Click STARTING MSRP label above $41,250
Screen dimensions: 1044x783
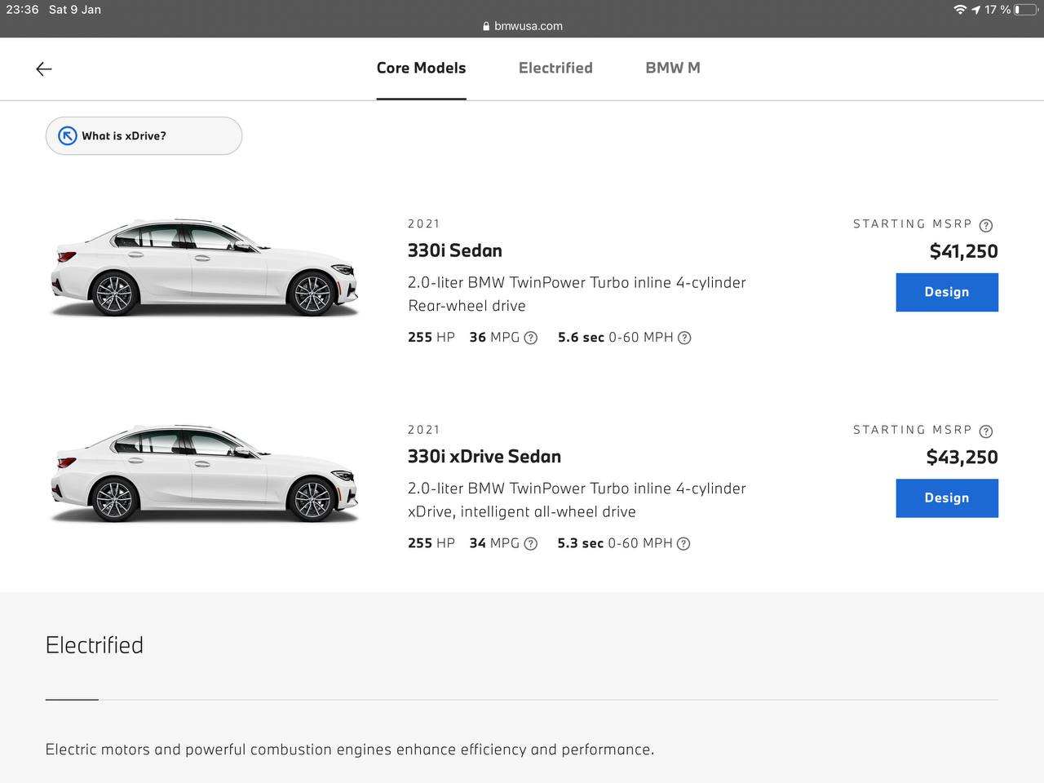click(x=913, y=224)
